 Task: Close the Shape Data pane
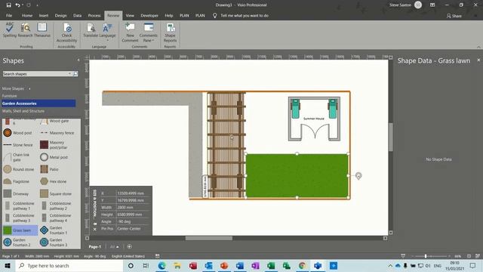[x=478, y=60]
